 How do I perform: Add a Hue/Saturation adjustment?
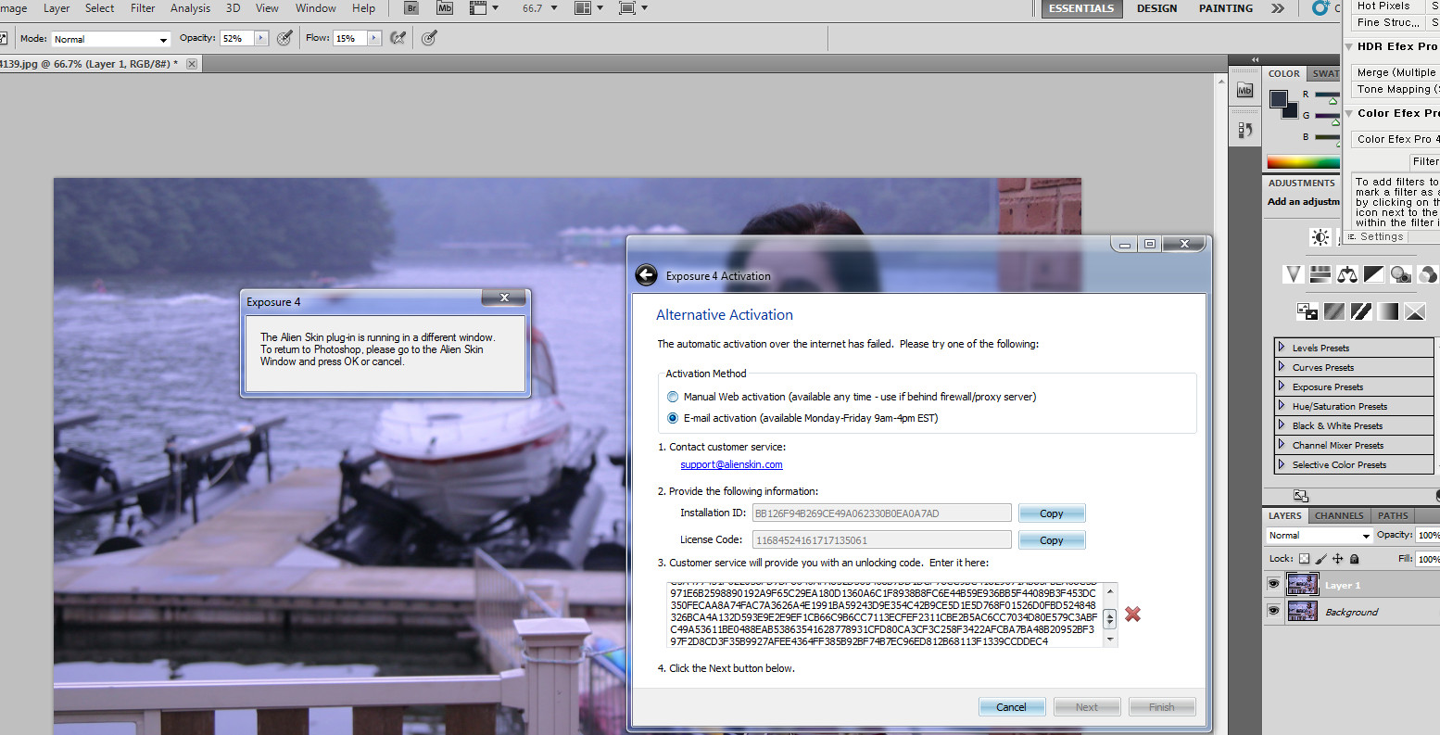1320,273
